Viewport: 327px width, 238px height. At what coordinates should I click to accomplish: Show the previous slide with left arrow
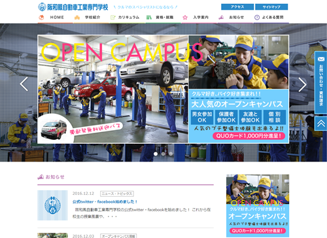[24, 84]
